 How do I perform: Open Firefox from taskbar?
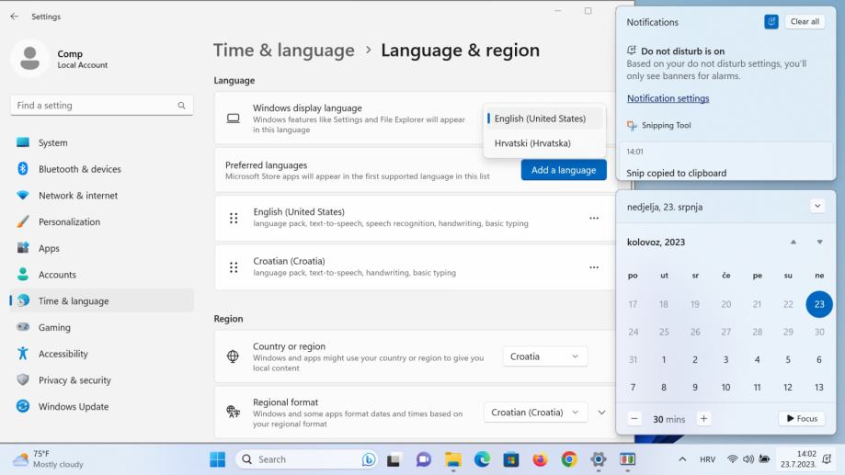(x=540, y=459)
